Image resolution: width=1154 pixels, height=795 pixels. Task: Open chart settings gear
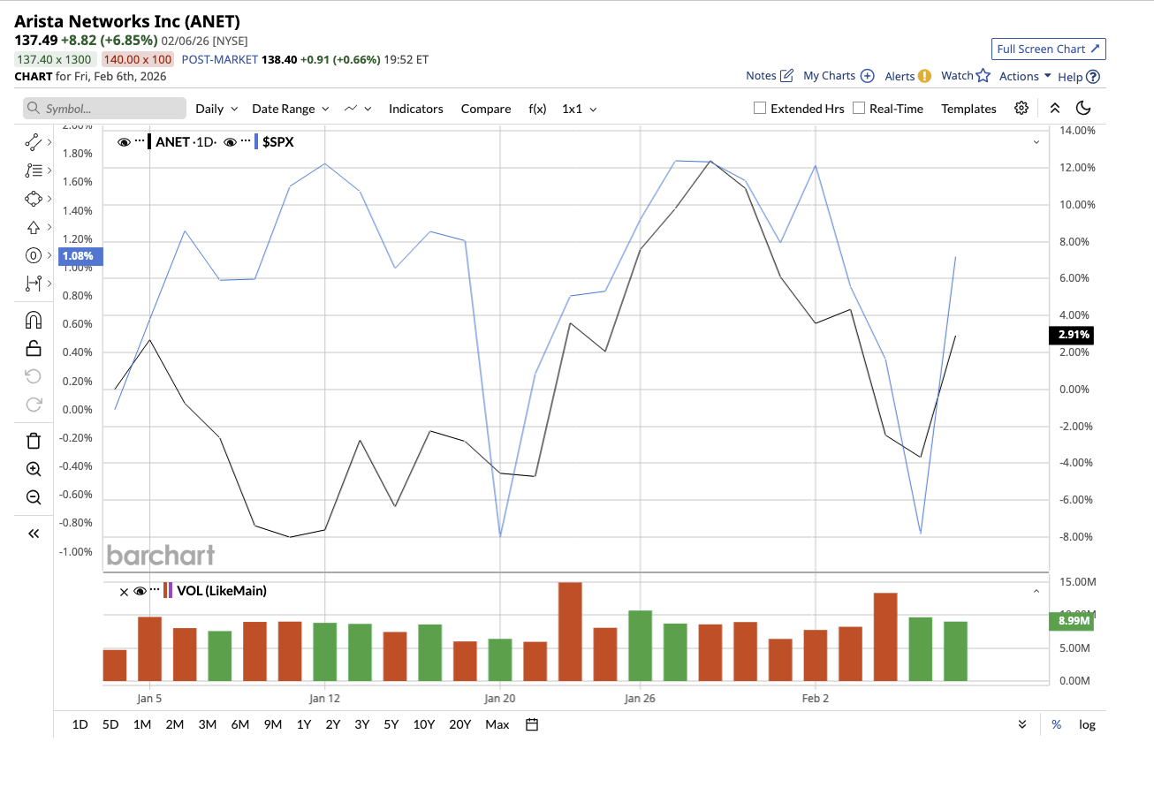pyautogui.click(x=1021, y=108)
